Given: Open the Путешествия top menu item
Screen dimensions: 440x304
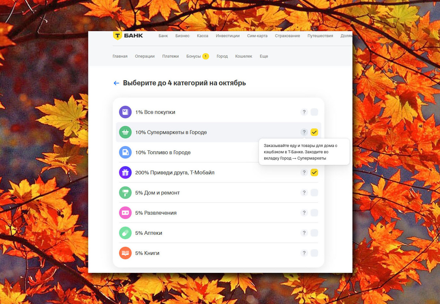Looking at the screenshot, I should click(x=320, y=36).
